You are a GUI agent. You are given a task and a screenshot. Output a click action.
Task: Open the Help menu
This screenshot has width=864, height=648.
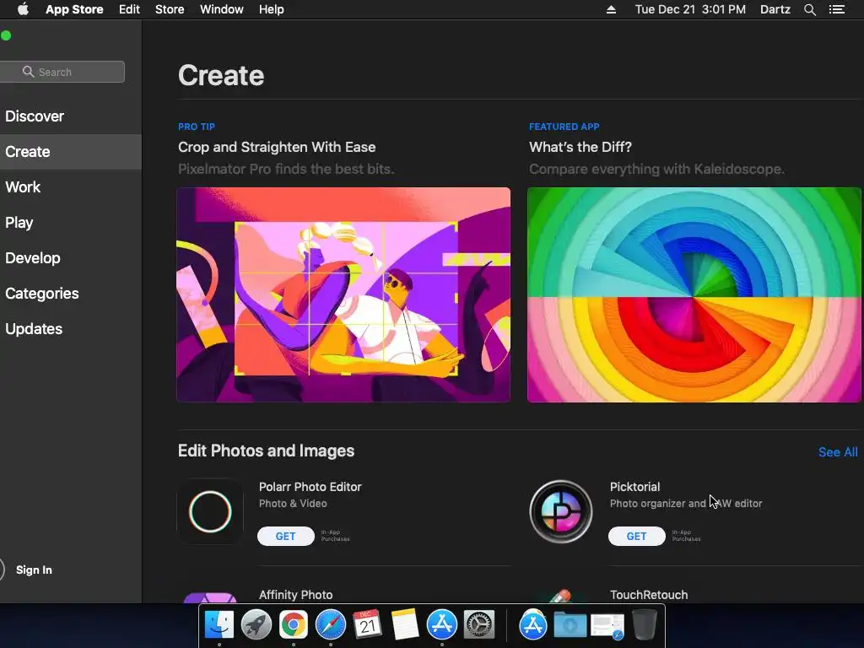click(271, 9)
